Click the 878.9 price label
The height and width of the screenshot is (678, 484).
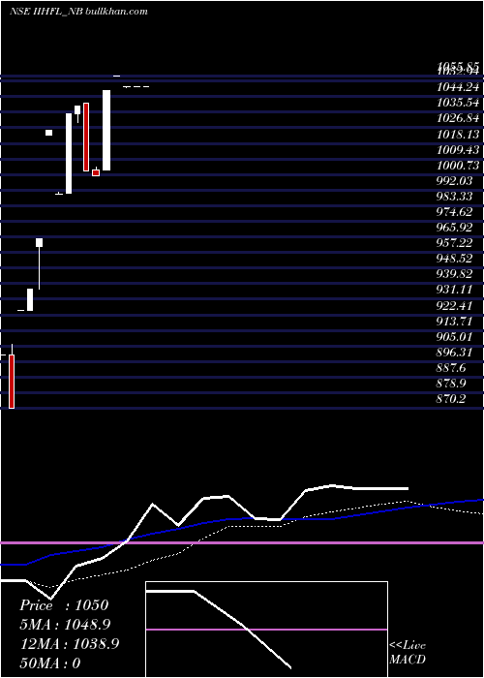452,384
